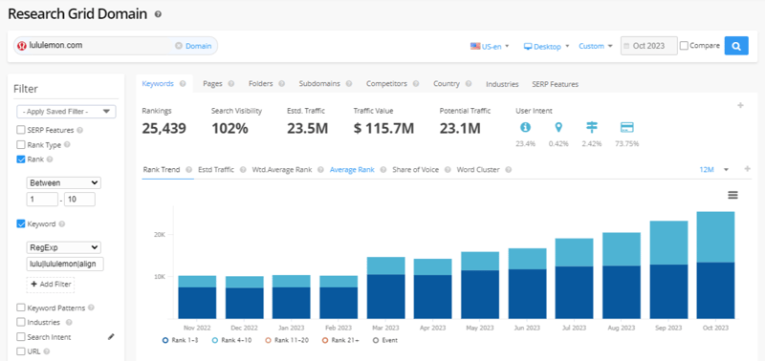The height and width of the screenshot is (361, 765).
Task: Select the informational user intent icon
Action: (525, 128)
